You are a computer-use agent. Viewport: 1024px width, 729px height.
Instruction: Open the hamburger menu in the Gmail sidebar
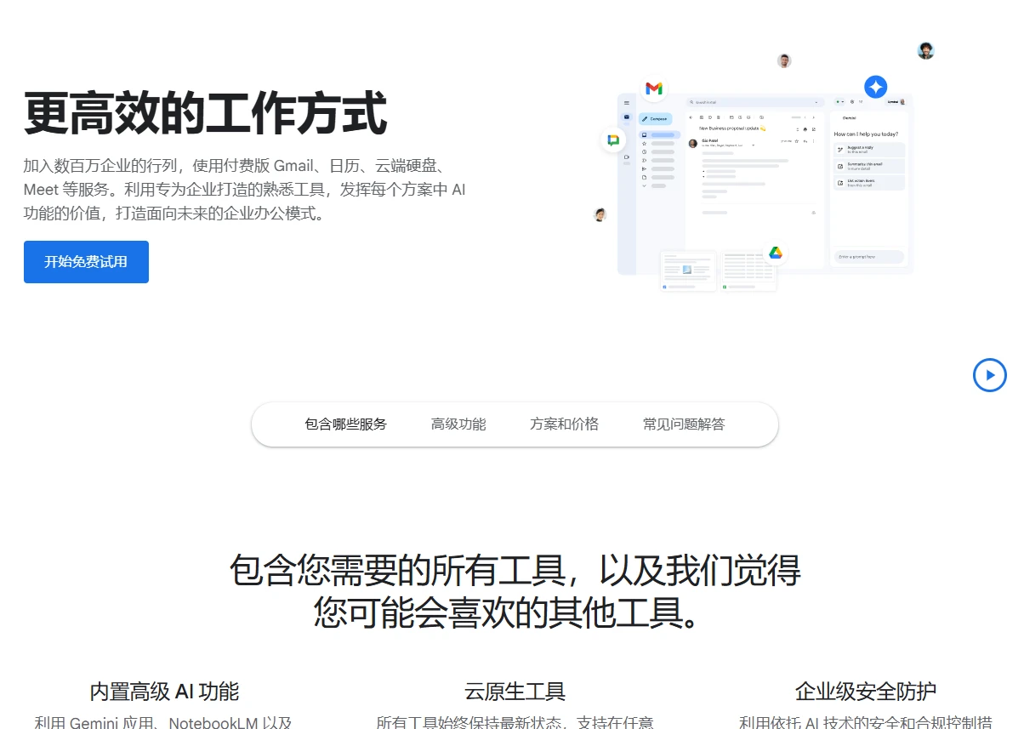(627, 103)
